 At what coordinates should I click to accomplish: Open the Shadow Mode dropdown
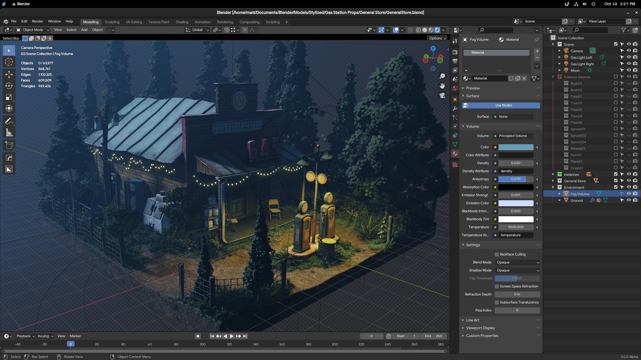point(517,270)
